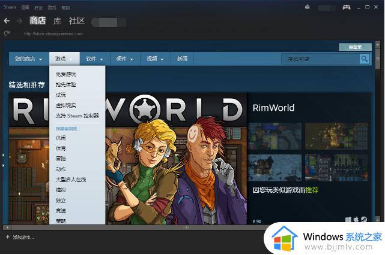
Task: Choose the 独立 genre
Action: [61, 201]
